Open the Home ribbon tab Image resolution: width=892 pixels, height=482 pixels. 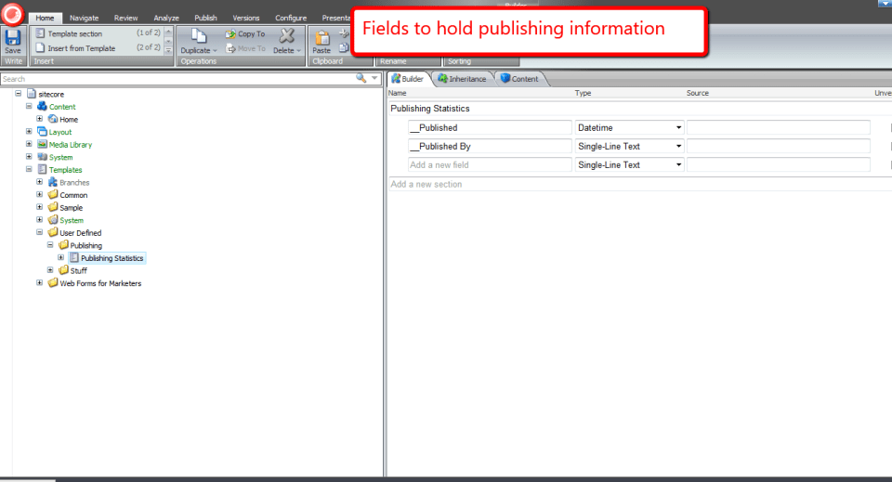45,18
